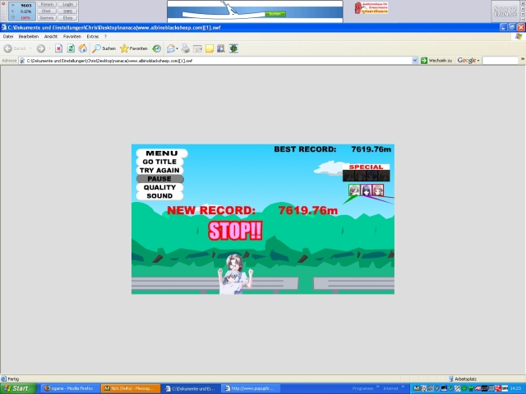
Task: Open Suchen search in toolbar
Action: click(x=104, y=48)
